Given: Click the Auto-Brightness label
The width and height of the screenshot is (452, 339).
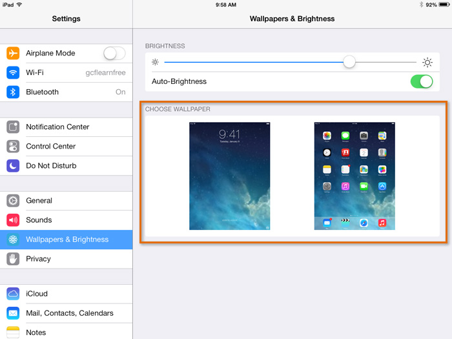Looking at the screenshot, I should [179, 81].
